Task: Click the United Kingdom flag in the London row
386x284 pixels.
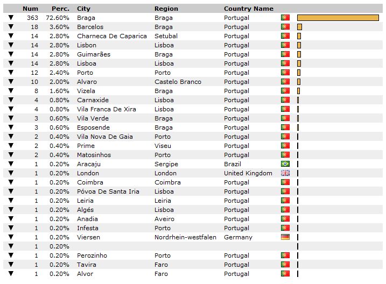Action: pyautogui.click(x=285, y=173)
